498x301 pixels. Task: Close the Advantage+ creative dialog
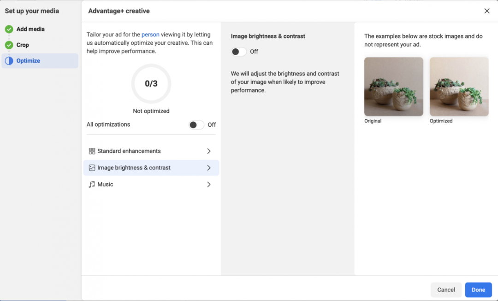pos(487,11)
